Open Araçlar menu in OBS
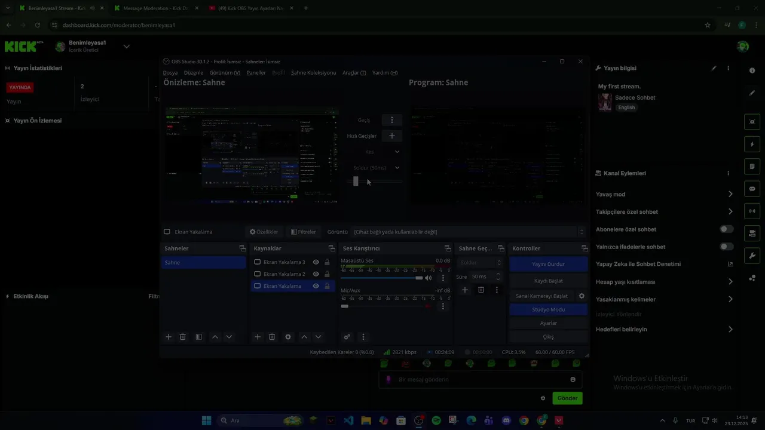The image size is (765, 430). click(x=354, y=73)
